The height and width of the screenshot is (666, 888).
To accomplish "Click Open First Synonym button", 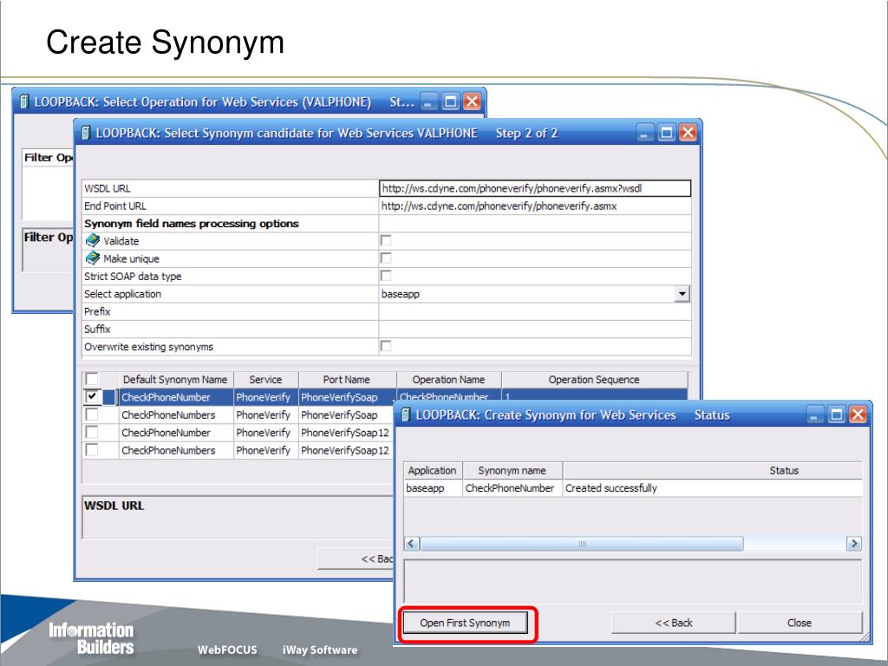I will click(465, 623).
